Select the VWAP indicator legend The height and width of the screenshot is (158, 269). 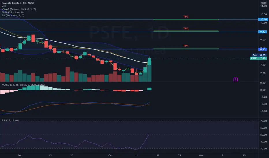19,9
